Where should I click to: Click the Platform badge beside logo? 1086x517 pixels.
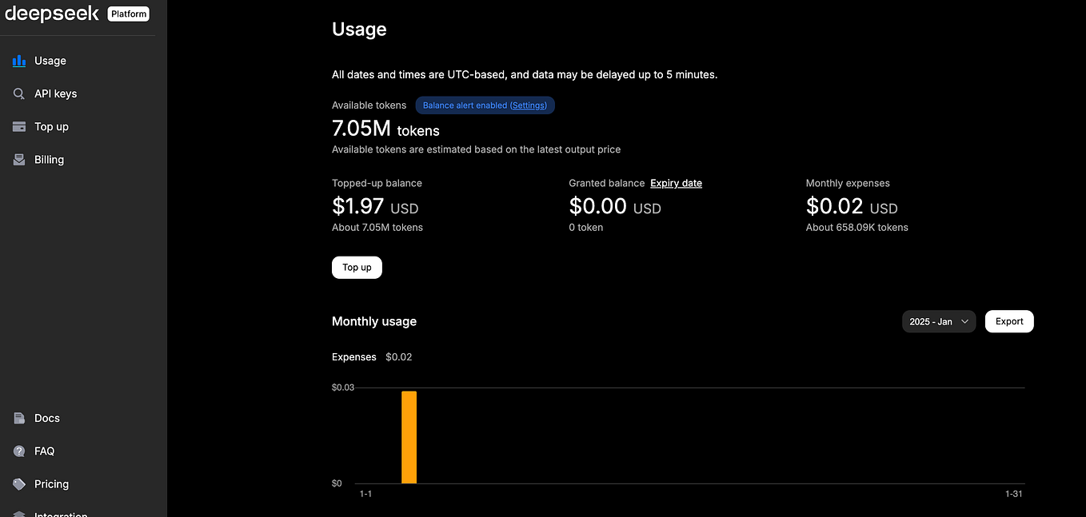129,14
